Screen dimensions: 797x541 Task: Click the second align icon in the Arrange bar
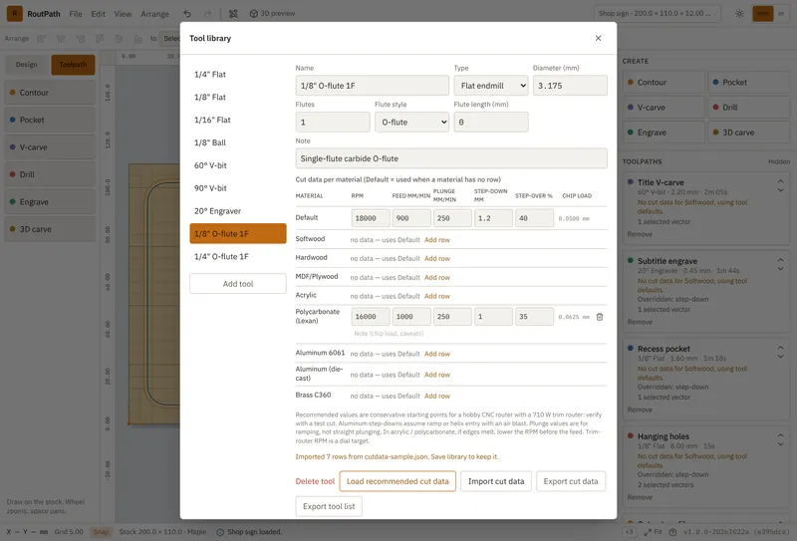(61, 39)
